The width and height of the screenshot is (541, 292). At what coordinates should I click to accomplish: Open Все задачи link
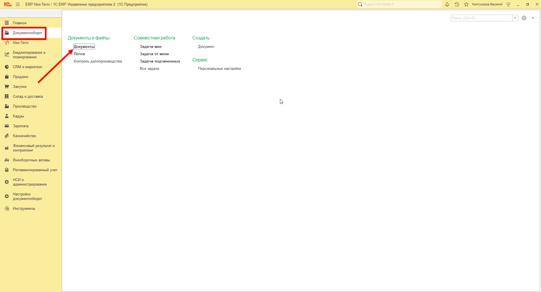point(149,69)
